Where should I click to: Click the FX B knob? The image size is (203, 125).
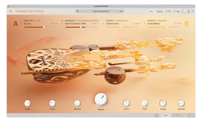(145, 103)
